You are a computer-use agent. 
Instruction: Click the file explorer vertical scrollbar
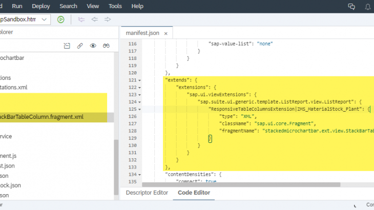point(116,167)
